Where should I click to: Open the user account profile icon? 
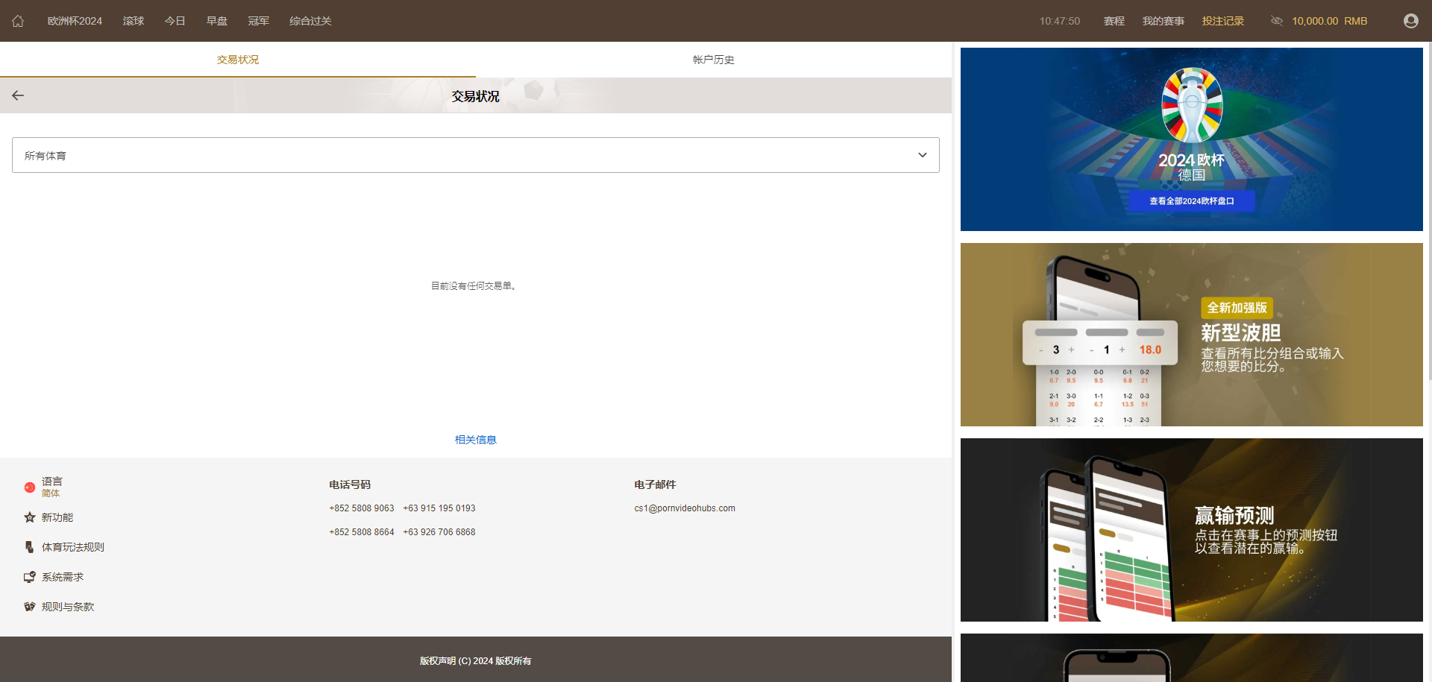point(1410,21)
